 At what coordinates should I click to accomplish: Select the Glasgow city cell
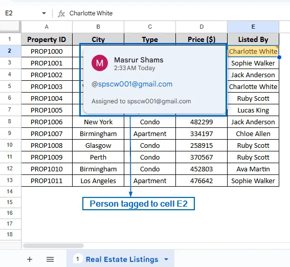(x=98, y=145)
